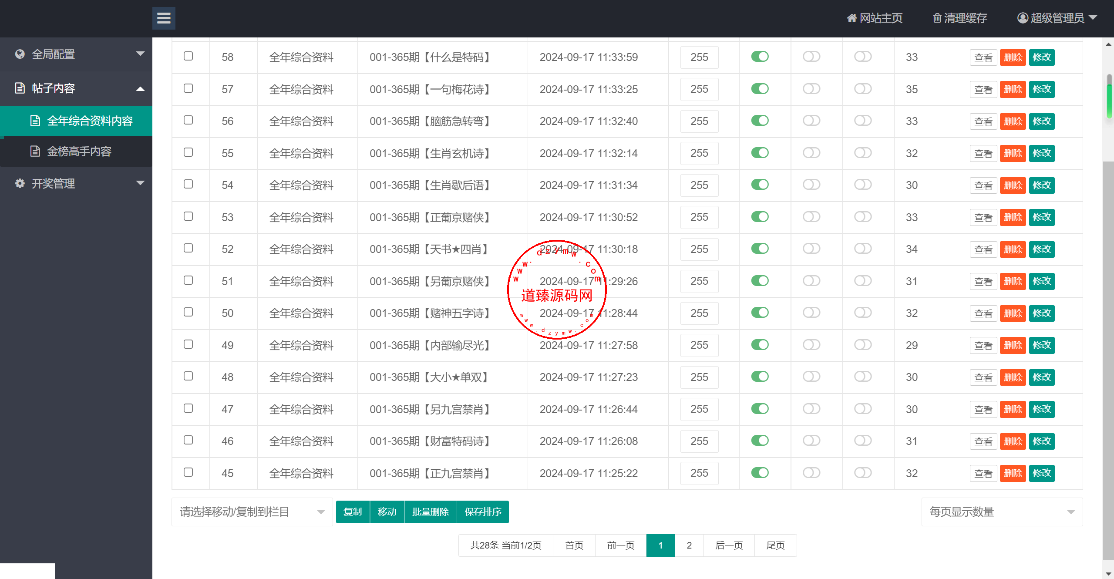Click the 复制 button
This screenshot has height=579, width=1114.
coord(353,512)
